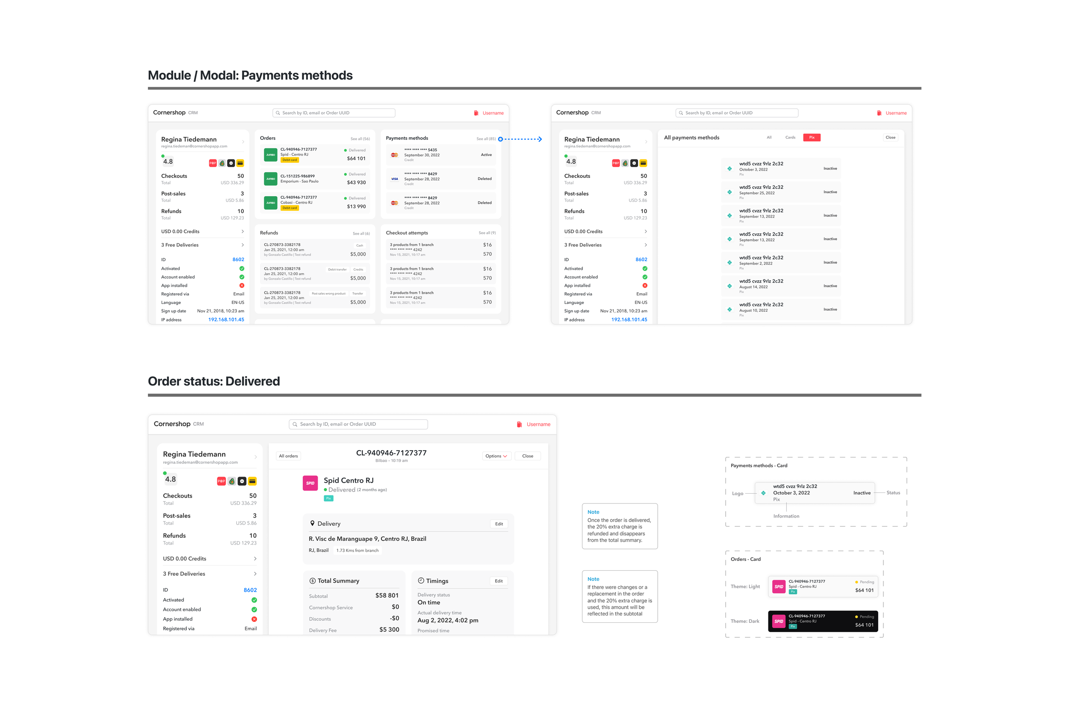Expand USD 0.00 Credits chevron in order detail sidebar

point(255,559)
